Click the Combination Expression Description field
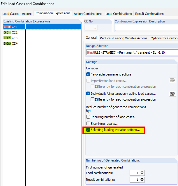The height and width of the screenshot is (186, 178). click(147, 28)
